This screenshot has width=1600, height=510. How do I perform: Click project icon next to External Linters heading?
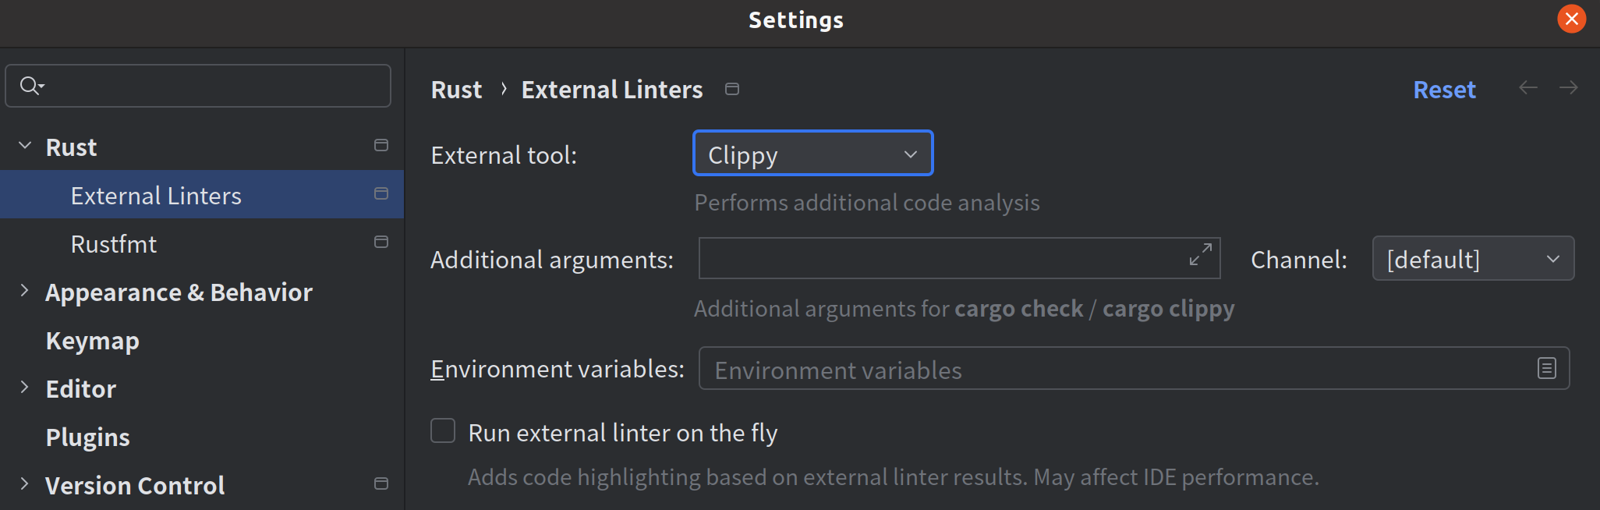point(732,89)
